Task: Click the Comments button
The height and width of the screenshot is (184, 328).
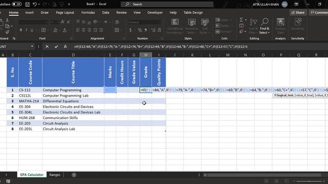Action: pos(319,12)
